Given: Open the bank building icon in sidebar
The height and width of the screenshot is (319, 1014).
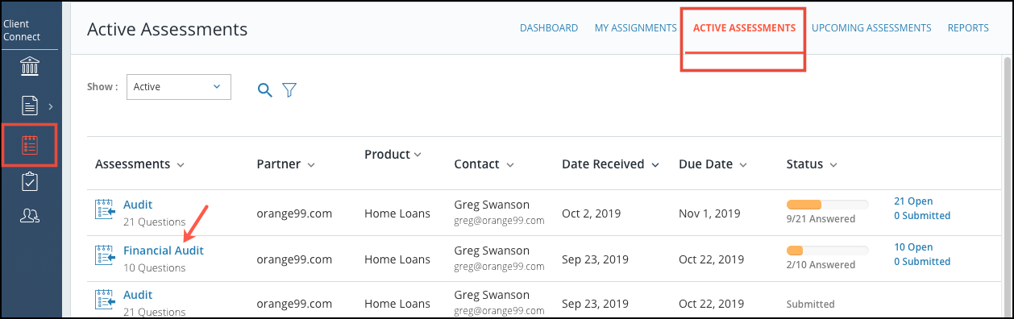Looking at the screenshot, I should 30,67.
